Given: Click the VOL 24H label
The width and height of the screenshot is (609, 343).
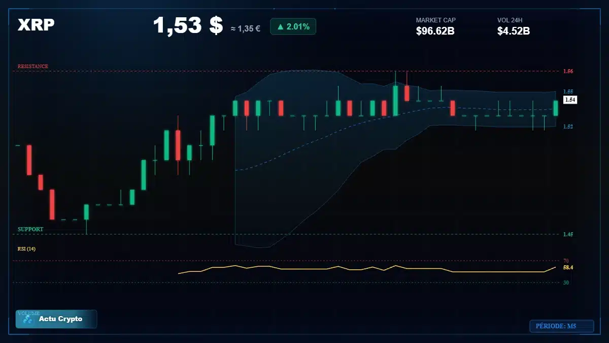Looking at the screenshot, I should (x=510, y=20).
